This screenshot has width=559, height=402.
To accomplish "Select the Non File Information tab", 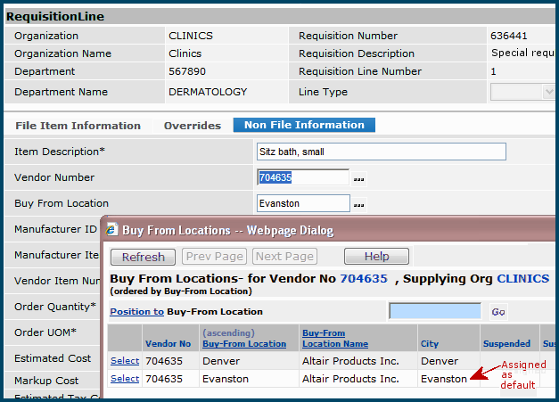I will 304,126.
